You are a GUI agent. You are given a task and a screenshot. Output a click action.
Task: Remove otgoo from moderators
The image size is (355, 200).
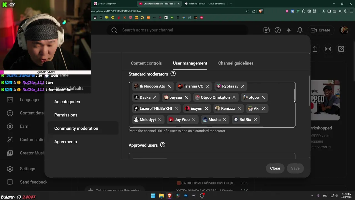pyautogui.click(x=263, y=97)
